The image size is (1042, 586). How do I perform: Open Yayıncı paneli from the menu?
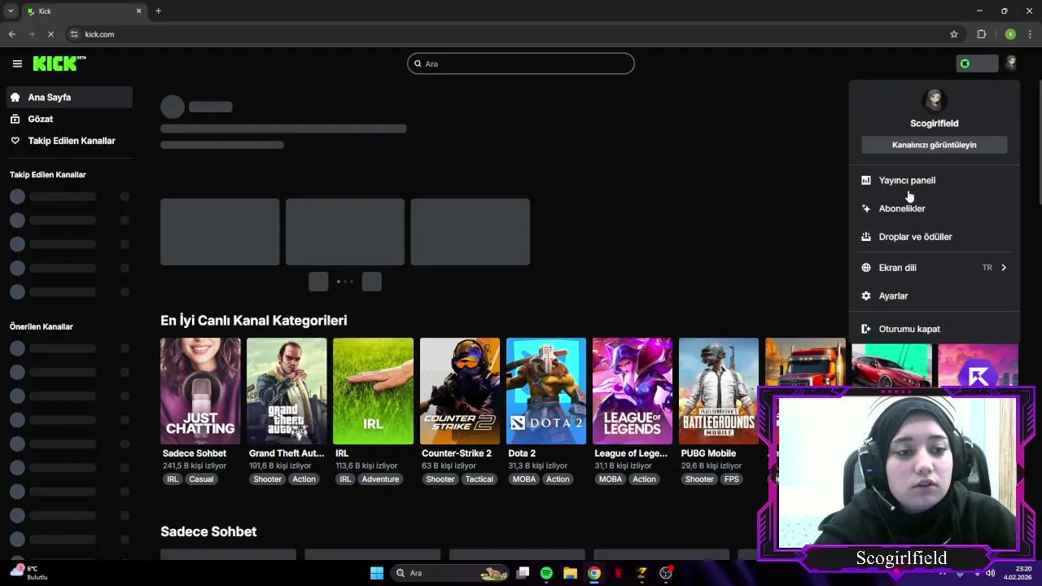coord(934,180)
